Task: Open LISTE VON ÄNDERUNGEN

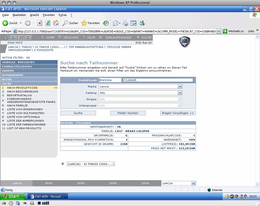Action: click(x=29, y=109)
